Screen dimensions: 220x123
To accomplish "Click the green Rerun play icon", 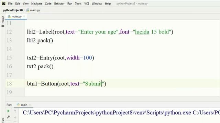I will 8,111.
